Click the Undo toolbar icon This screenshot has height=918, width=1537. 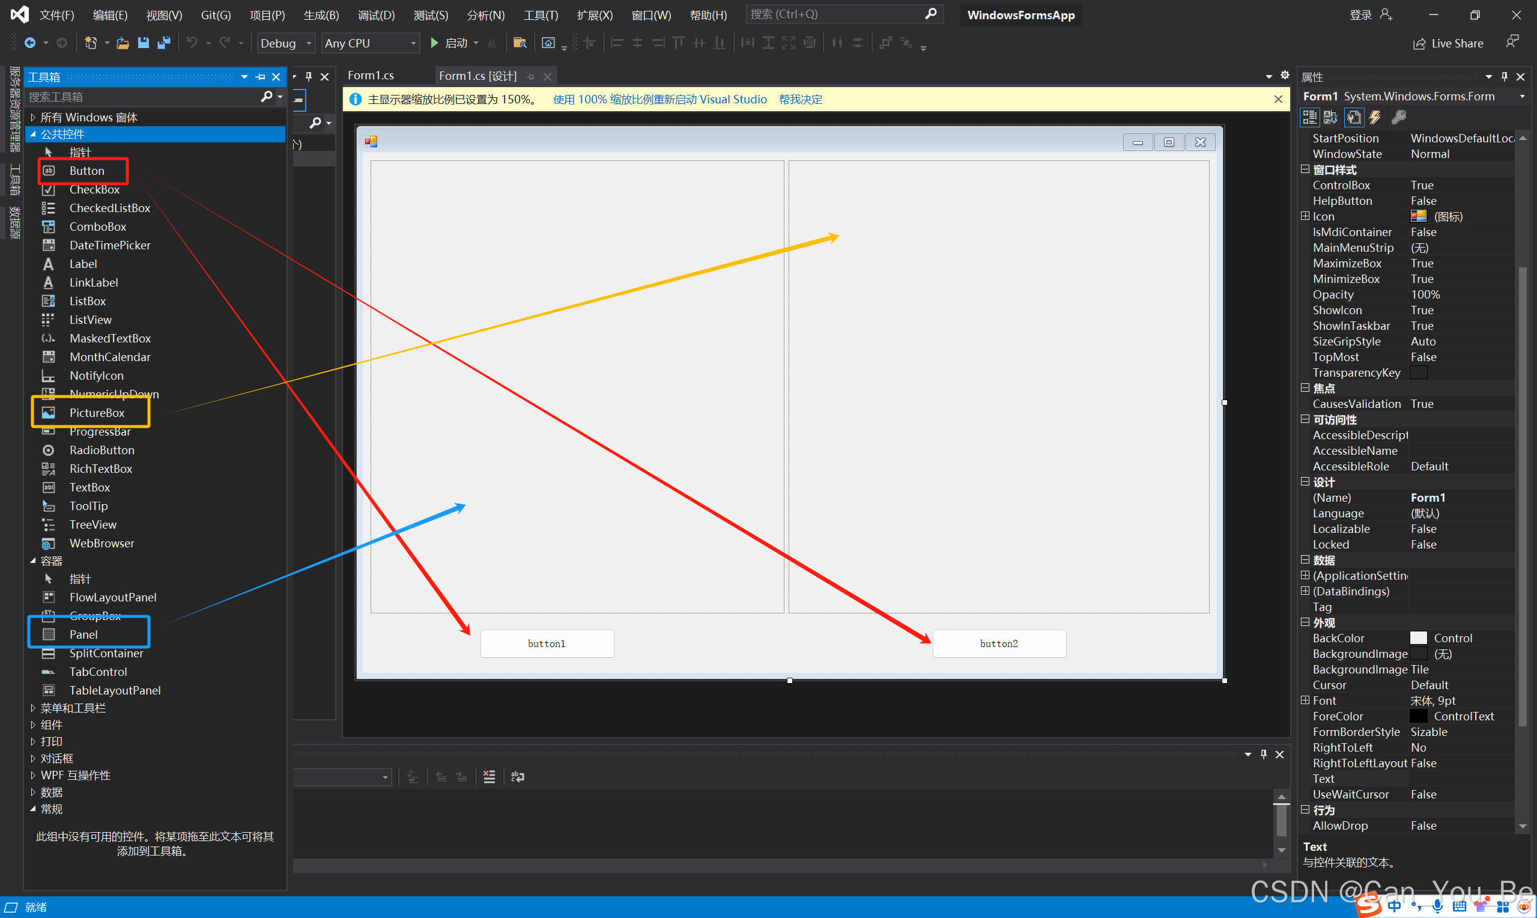point(192,43)
